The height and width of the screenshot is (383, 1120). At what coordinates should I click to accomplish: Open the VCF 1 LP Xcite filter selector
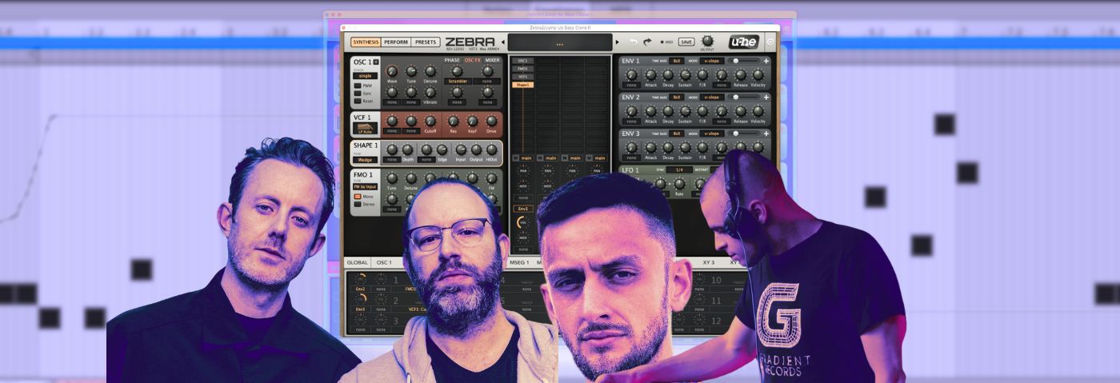pyautogui.click(x=365, y=128)
